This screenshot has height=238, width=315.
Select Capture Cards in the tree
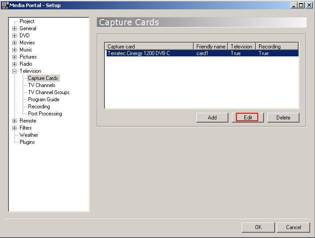pos(43,78)
